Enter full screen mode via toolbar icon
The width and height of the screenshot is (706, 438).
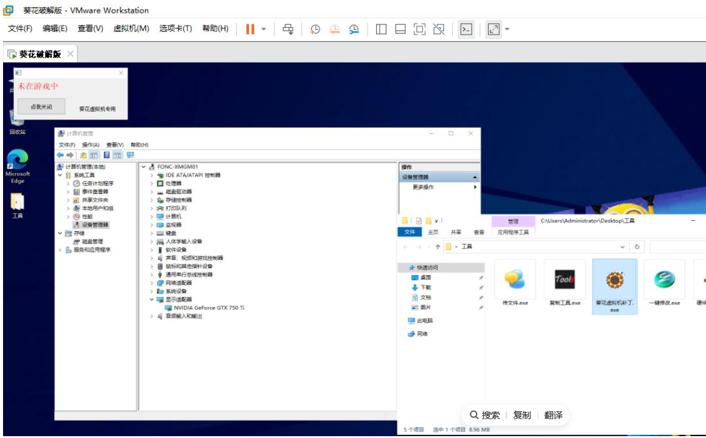(x=419, y=29)
